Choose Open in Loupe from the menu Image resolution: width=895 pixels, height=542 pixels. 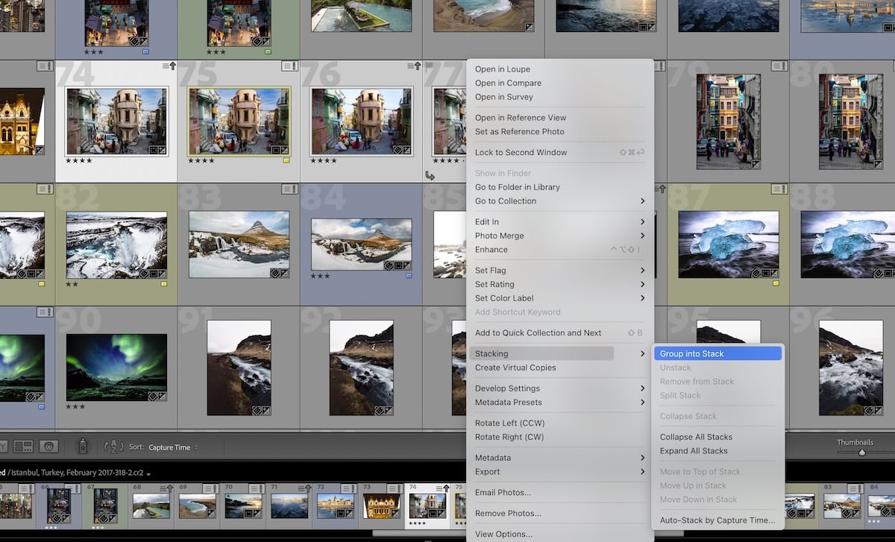coord(502,68)
